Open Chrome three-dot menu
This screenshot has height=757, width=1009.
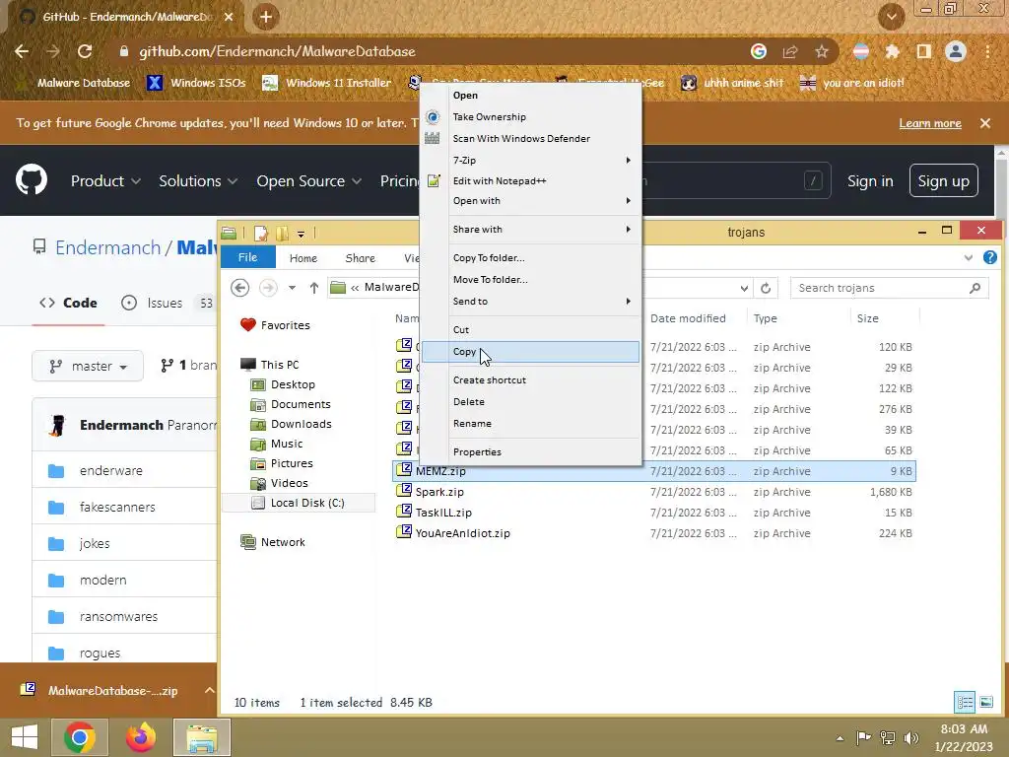pos(987,51)
